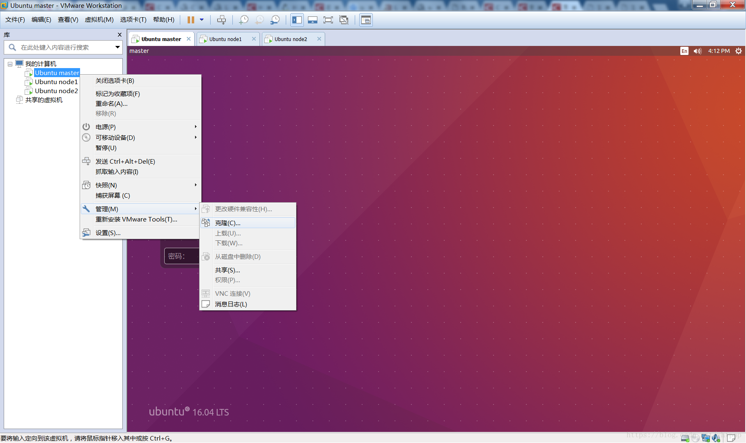Choose 重命名(A)... in context menu
Image resolution: width=746 pixels, height=443 pixels.
pos(141,103)
